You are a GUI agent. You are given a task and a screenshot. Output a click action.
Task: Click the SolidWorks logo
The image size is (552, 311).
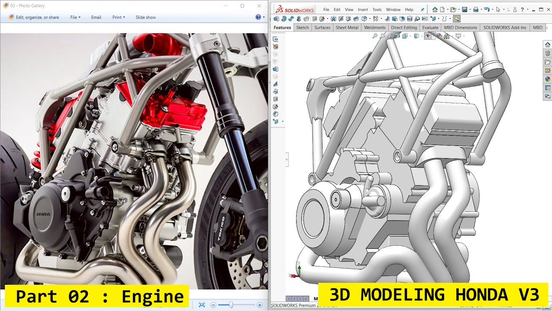click(295, 10)
